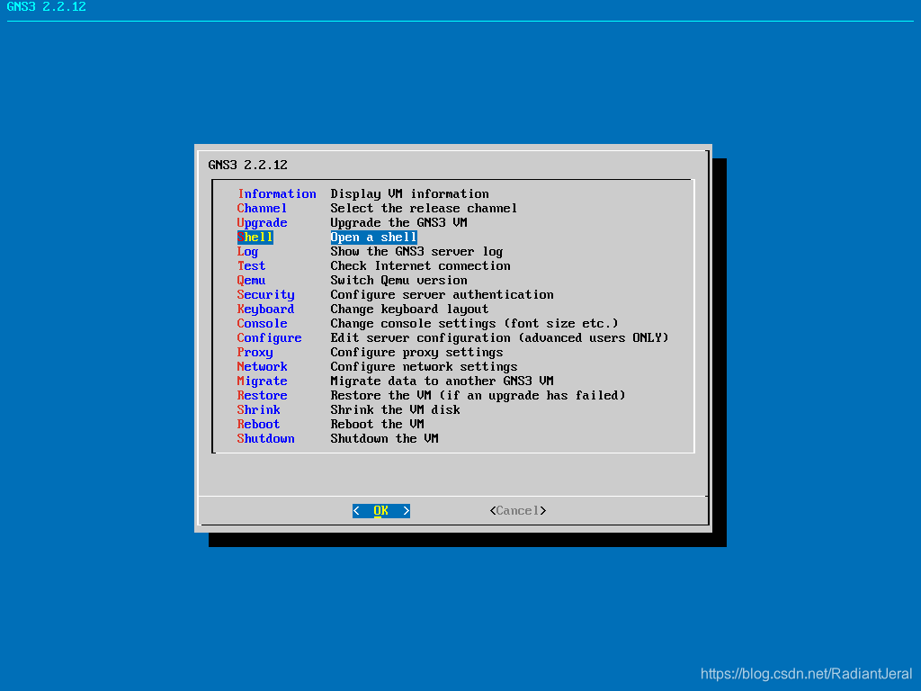Click the Cancel button
Viewport: 921px width, 691px height.
pyautogui.click(x=517, y=511)
